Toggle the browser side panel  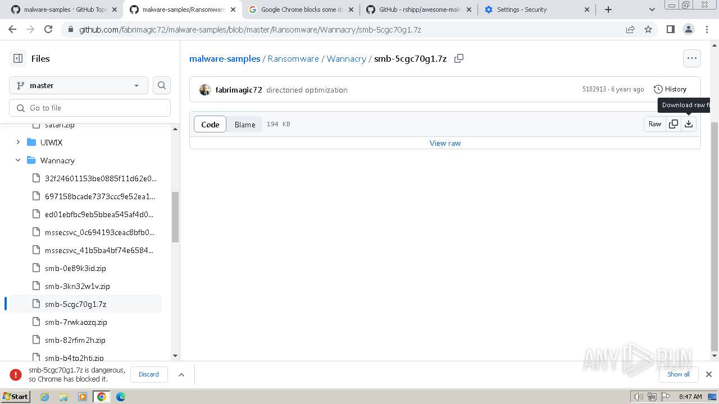[670, 29]
